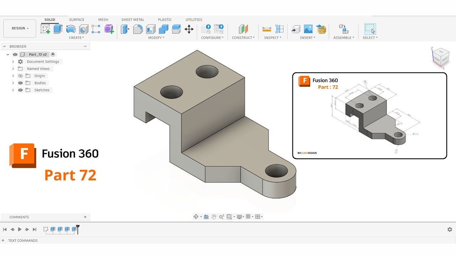Click the Assemble joint icon
The height and width of the screenshot is (256, 456).
pyautogui.click(x=343, y=29)
